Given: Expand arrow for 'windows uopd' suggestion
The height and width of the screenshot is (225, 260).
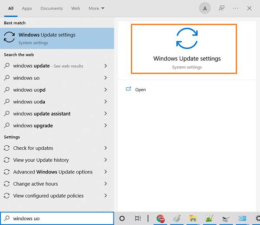Looking at the screenshot, I should click(x=106, y=90).
